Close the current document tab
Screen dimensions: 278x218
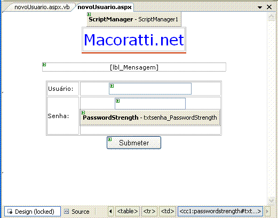269,7
